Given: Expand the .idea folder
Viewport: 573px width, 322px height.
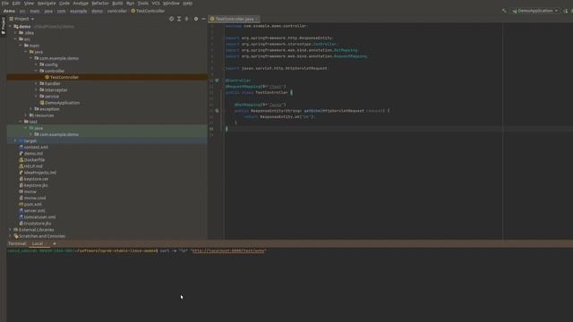Looking at the screenshot, I should (x=16, y=33).
